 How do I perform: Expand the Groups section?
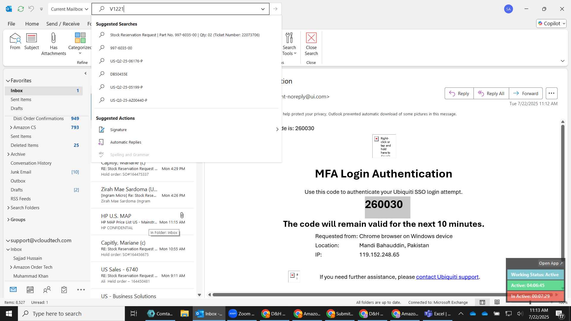pyautogui.click(x=8, y=220)
